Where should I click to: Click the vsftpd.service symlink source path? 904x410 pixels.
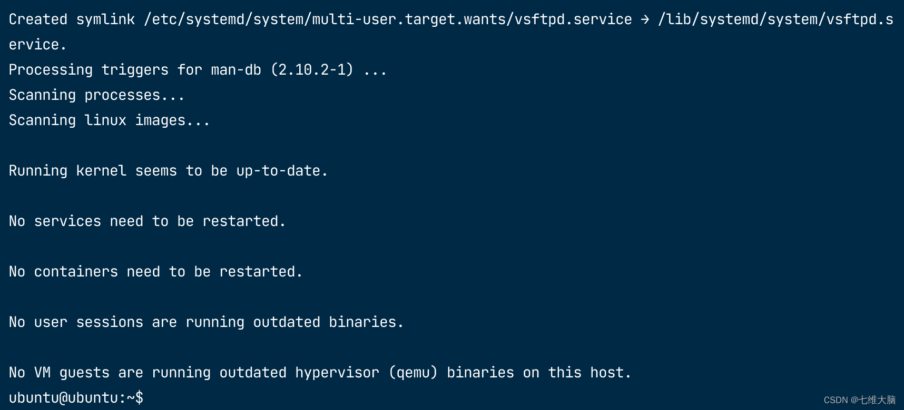click(x=388, y=19)
